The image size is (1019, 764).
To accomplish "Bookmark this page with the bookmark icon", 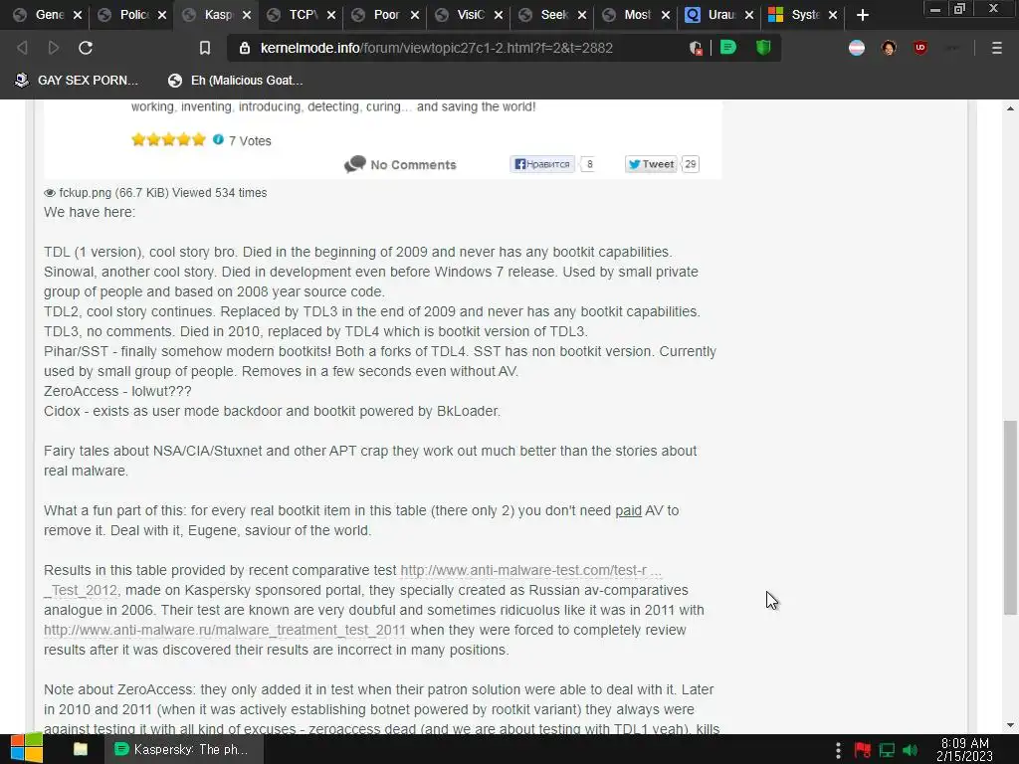I will click(205, 48).
